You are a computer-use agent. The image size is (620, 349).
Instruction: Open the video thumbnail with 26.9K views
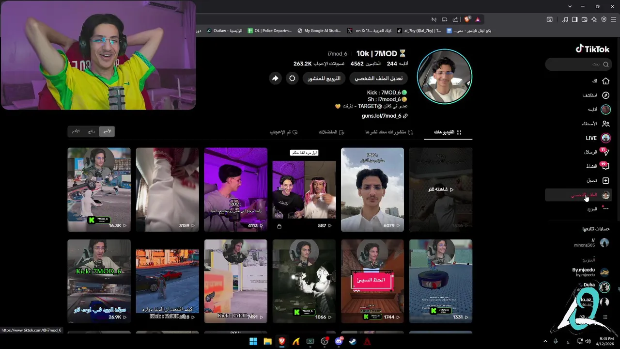[99, 281]
